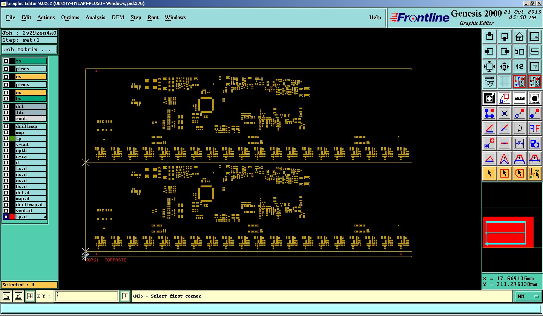Click the 1:2 zoom scale icon
The width and height of the screenshot is (543, 316).
coord(520,67)
